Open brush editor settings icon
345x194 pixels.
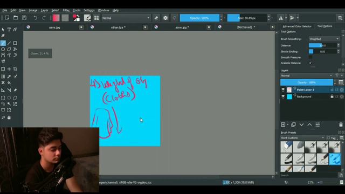87,18
